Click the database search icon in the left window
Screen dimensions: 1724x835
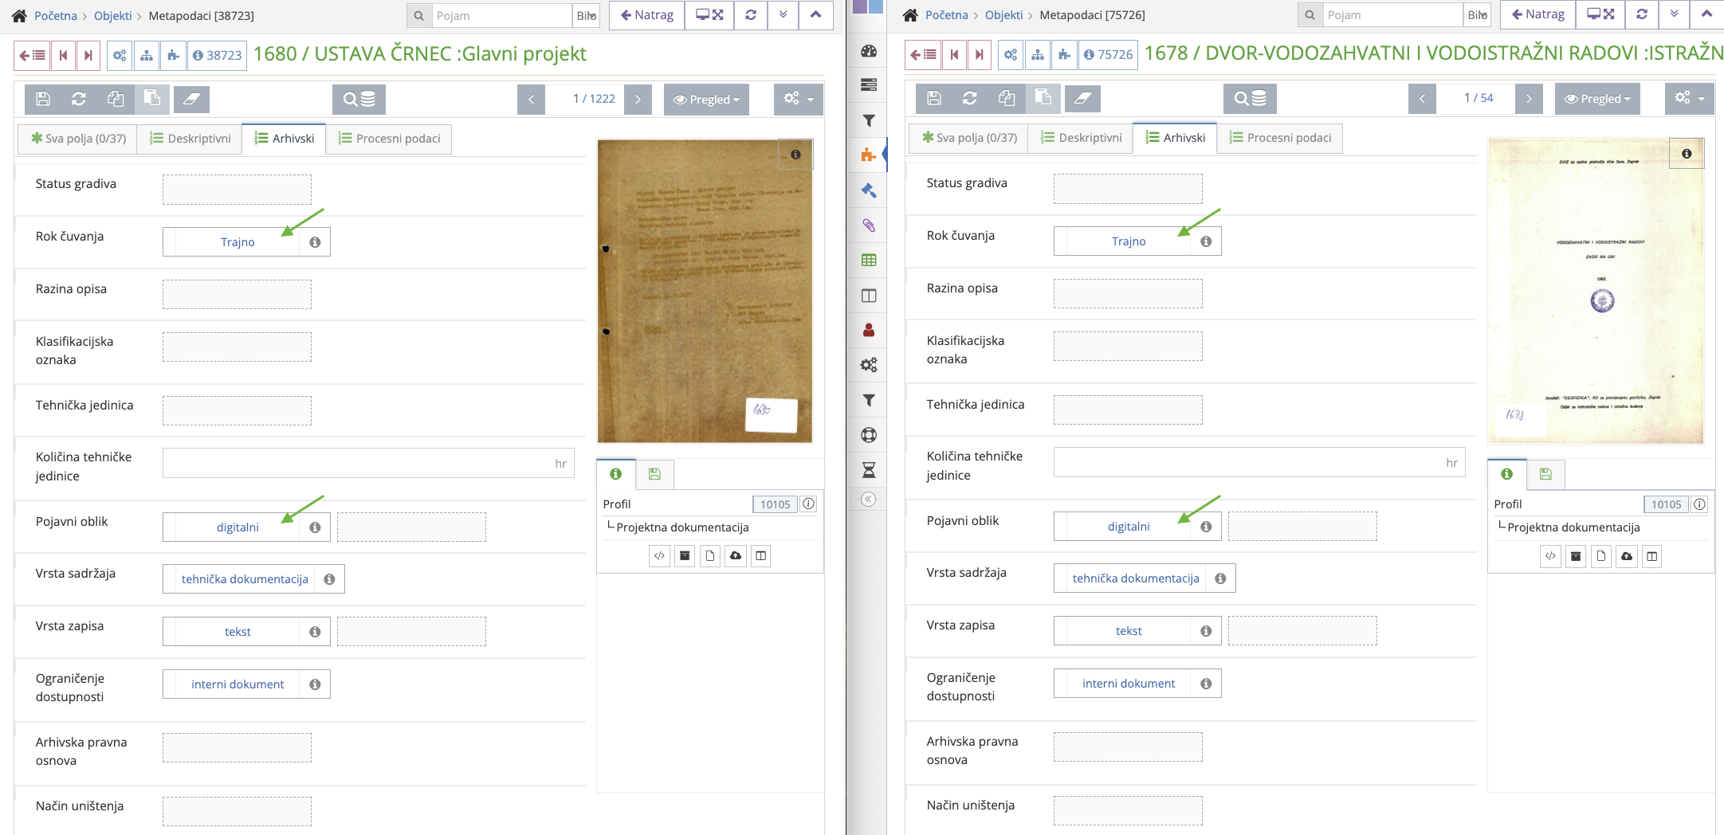pyautogui.click(x=359, y=99)
